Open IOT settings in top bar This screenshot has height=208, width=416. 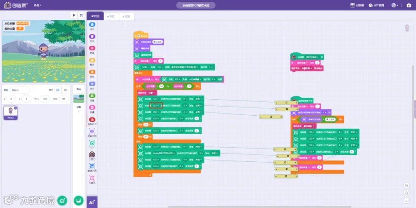coord(376,5)
